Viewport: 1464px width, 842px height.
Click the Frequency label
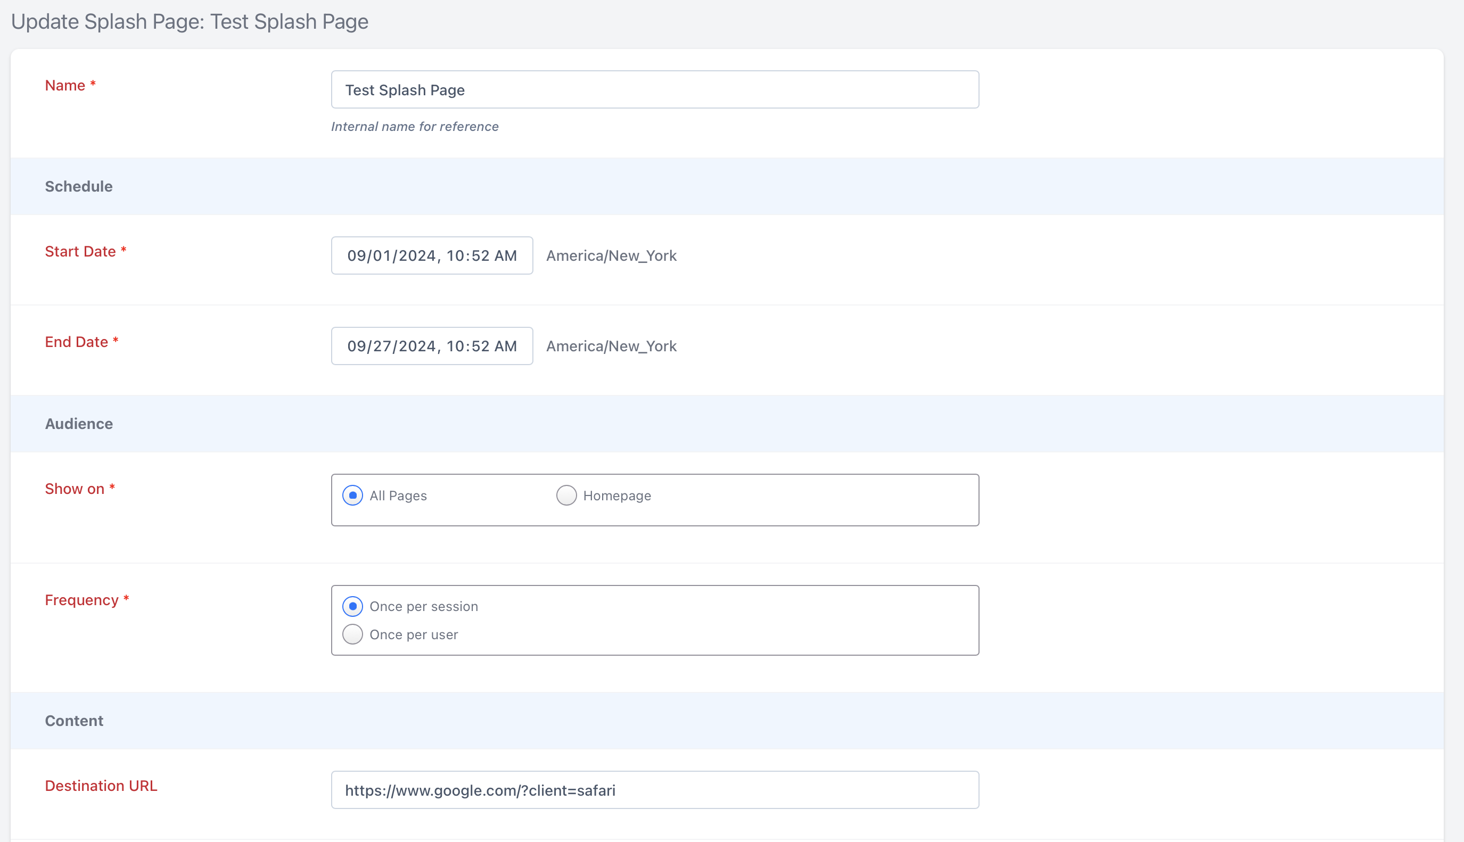coord(87,600)
